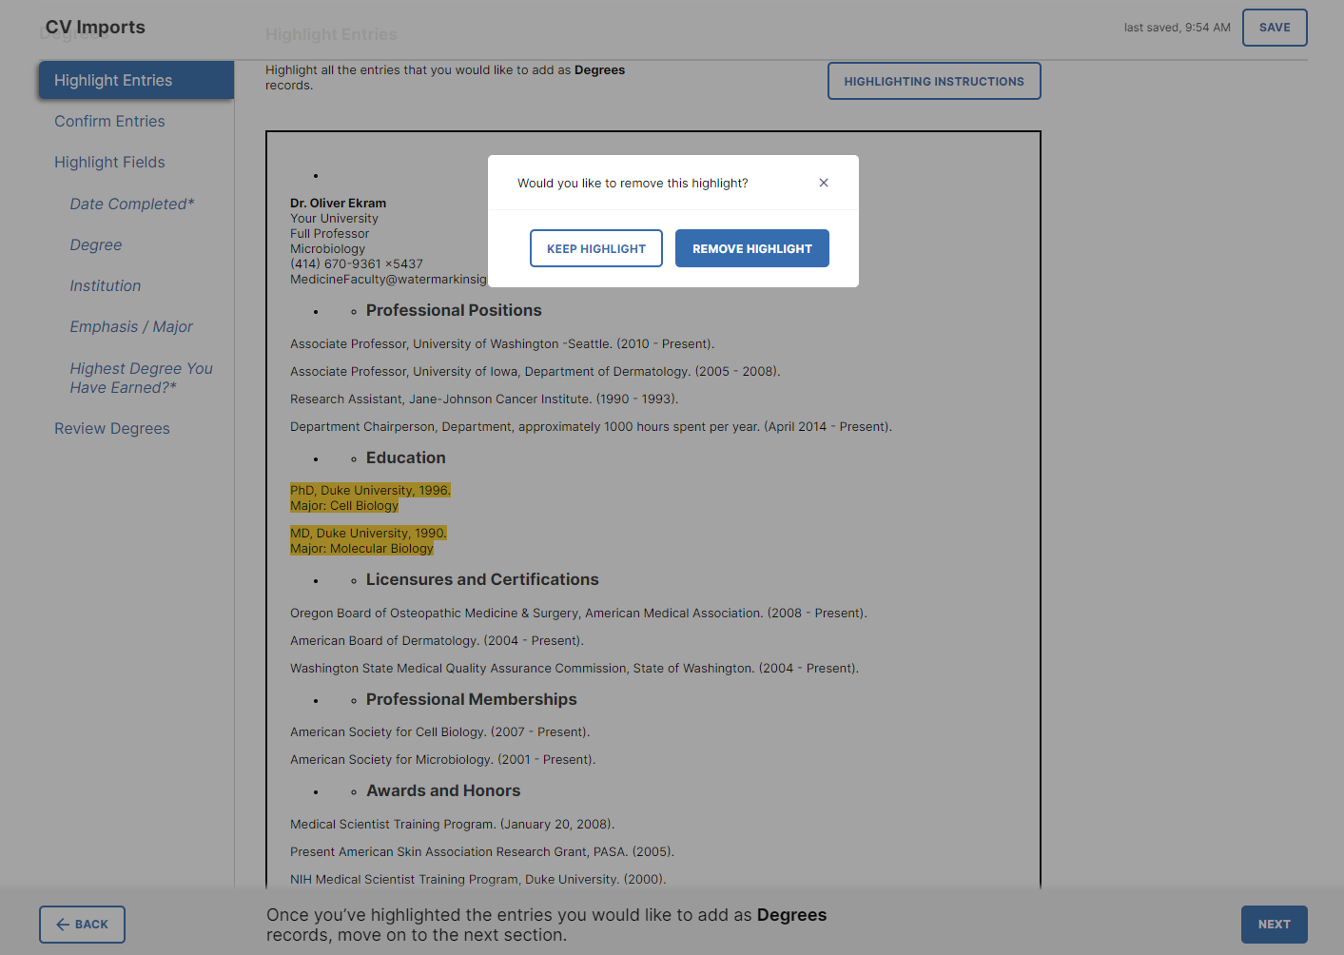Click the Professional Positions heading
Viewport: 1344px width, 955px height.
coord(453,310)
